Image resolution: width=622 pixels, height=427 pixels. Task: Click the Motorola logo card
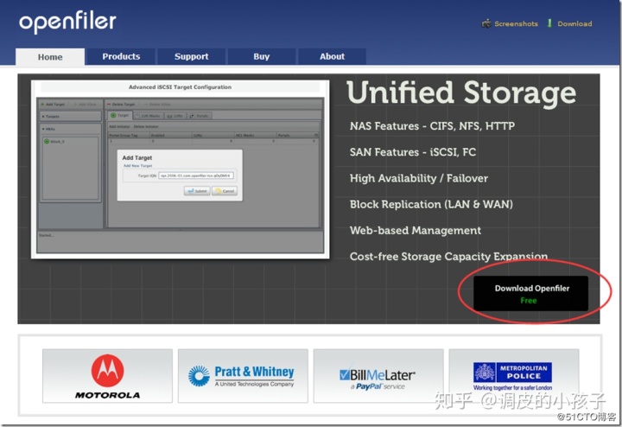(x=107, y=376)
